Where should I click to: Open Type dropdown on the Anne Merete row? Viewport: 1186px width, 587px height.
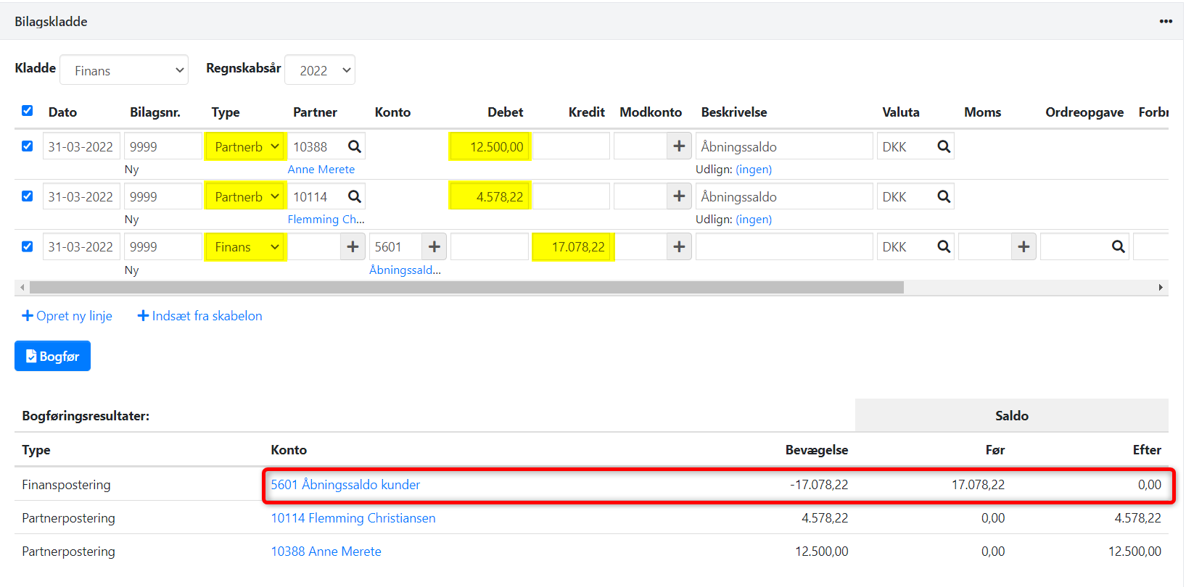click(245, 146)
